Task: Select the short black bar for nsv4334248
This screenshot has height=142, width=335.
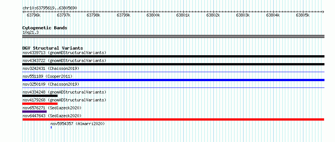Action: click(40, 96)
